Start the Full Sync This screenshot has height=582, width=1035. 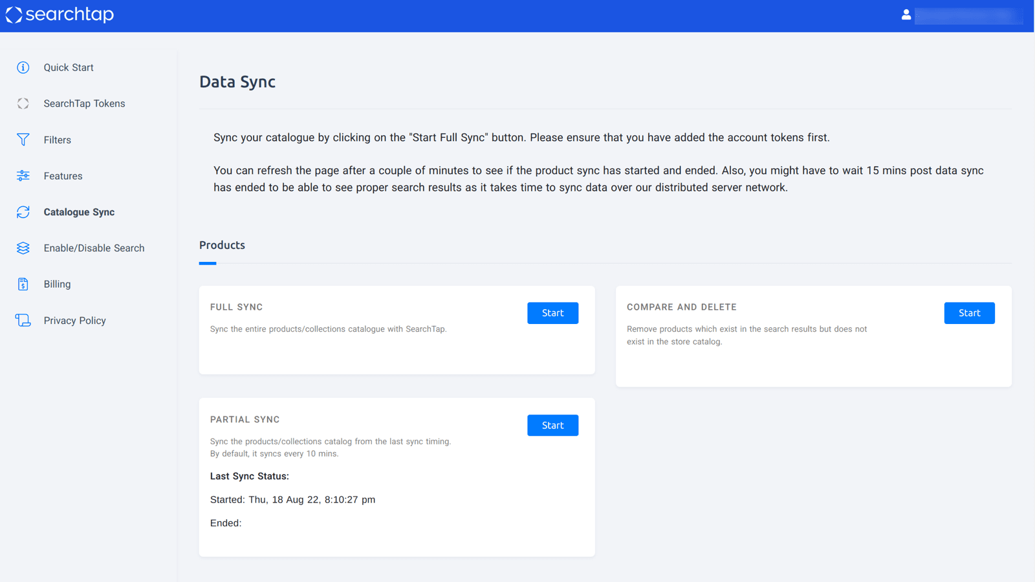coord(552,313)
